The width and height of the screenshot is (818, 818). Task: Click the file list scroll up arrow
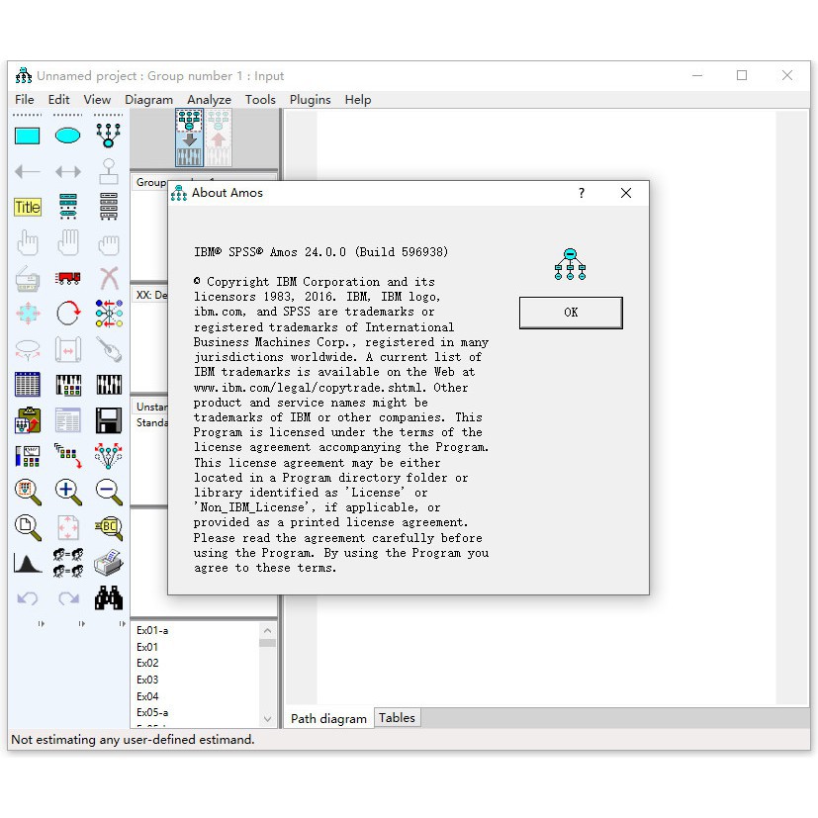(268, 631)
